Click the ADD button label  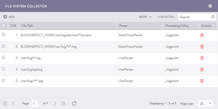point(12,17)
